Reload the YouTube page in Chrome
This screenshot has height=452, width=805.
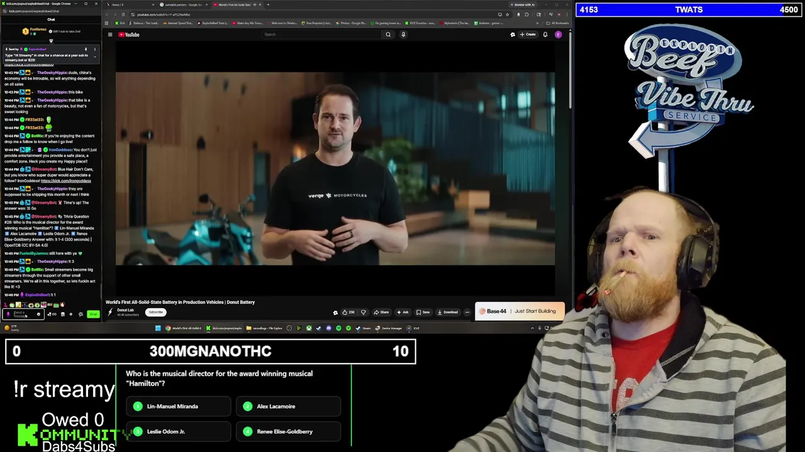point(123,14)
